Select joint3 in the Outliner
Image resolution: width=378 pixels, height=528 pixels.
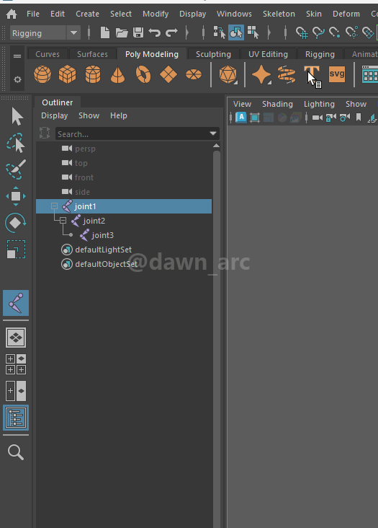102,235
